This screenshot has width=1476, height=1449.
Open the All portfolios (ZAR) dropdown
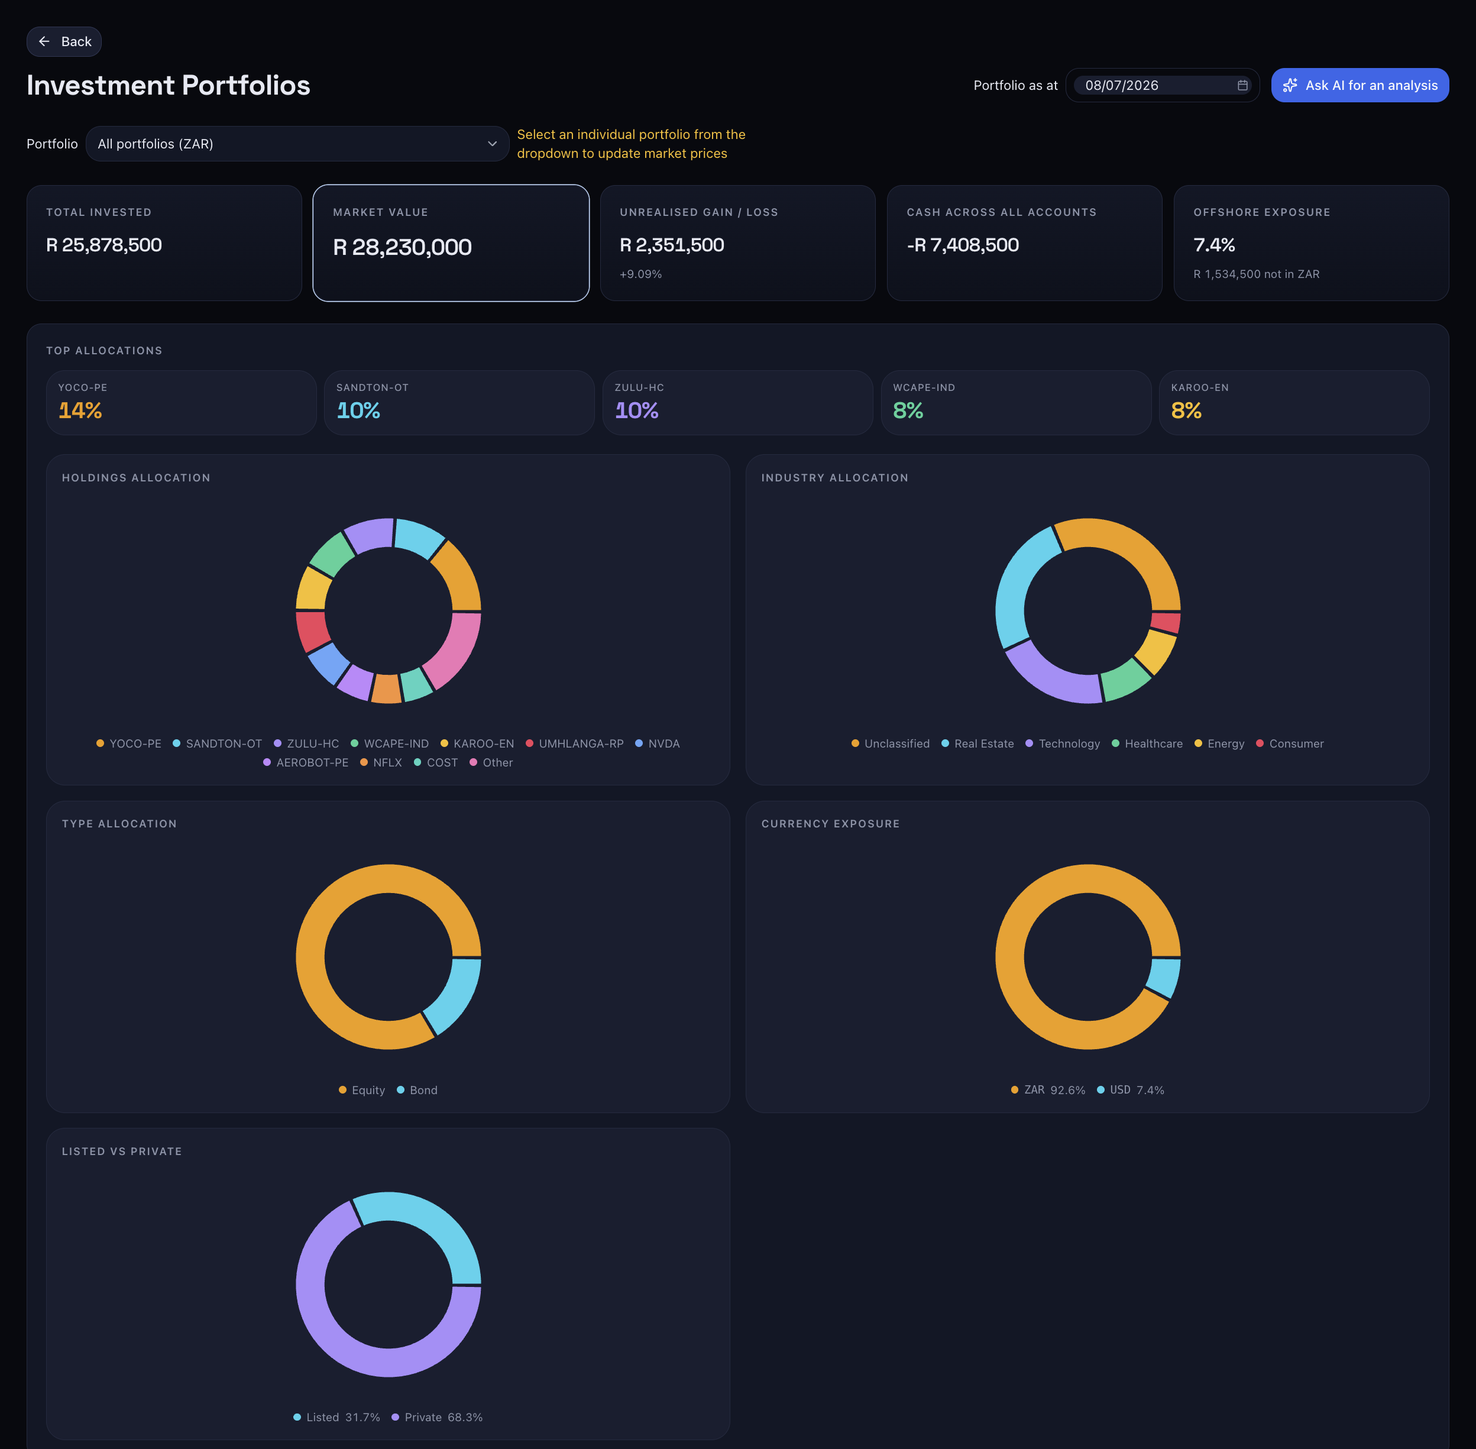click(297, 144)
